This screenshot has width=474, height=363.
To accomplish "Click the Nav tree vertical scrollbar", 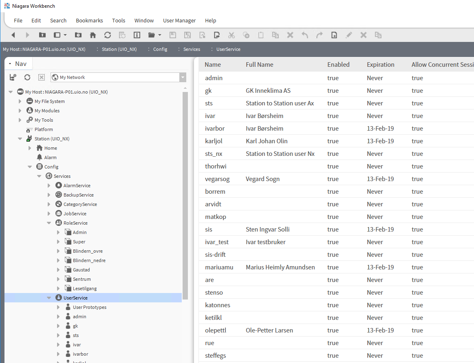I will pos(185,195).
